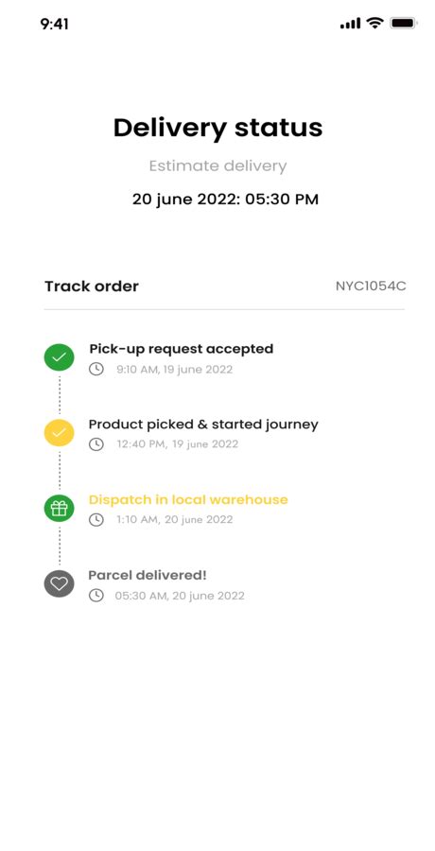Open the Pick-up request accepted step
435x851 pixels.
pyautogui.click(x=182, y=348)
